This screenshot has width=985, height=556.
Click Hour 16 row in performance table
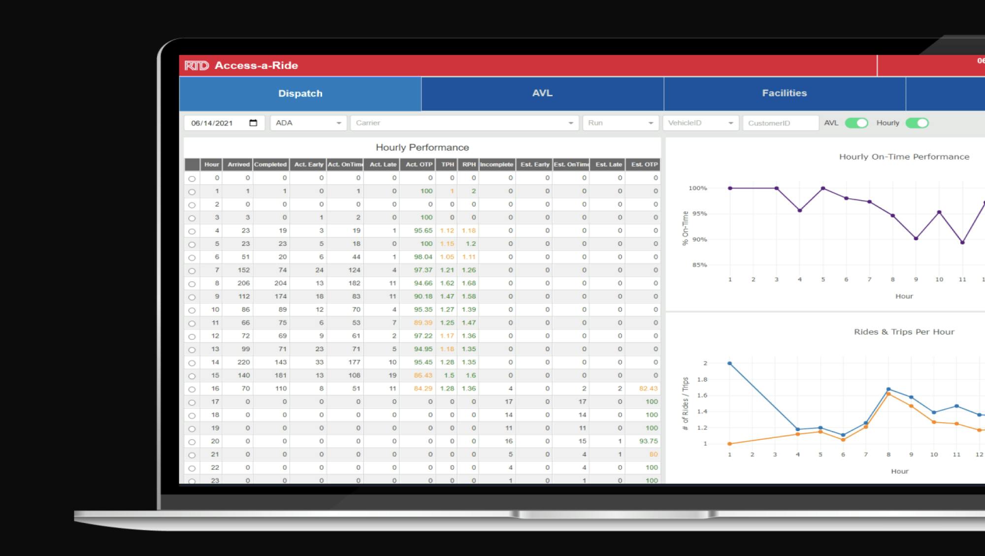tap(422, 388)
